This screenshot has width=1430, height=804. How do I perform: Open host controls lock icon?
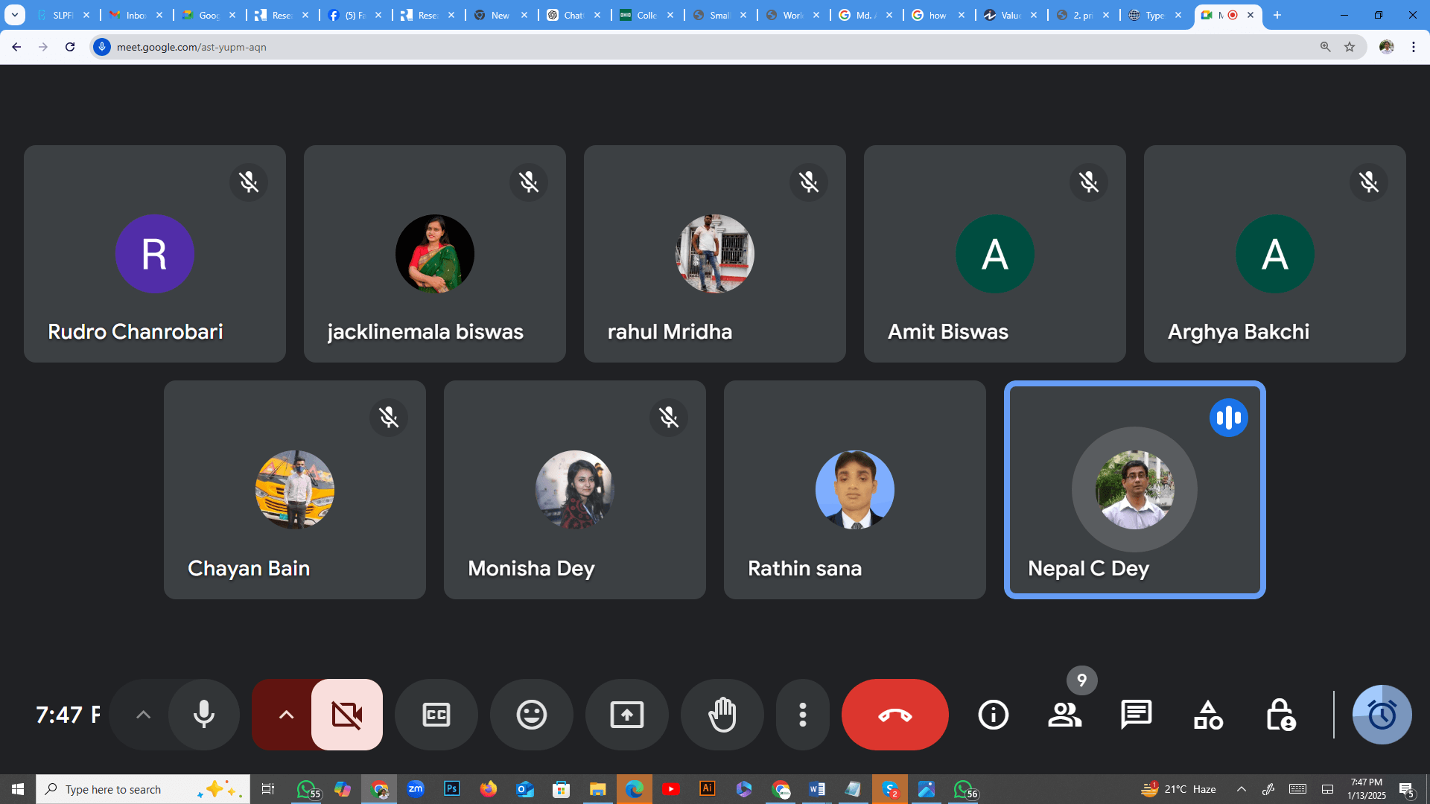[1280, 715]
